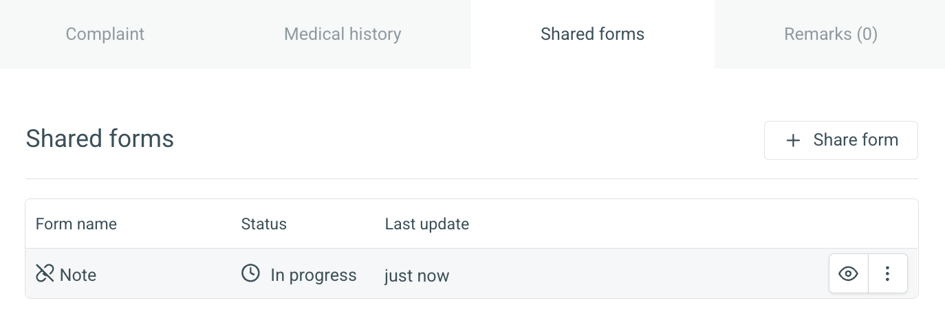Open the three-dot options menu for Note
This screenshot has width=945, height=331.
[888, 274]
